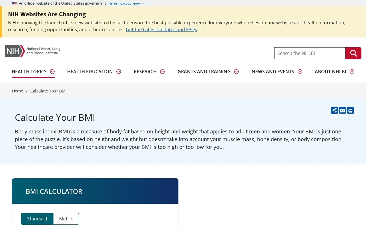Focus the Search the NHLBI field
The height and width of the screenshot is (229, 366).
pyautogui.click(x=310, y=53)
